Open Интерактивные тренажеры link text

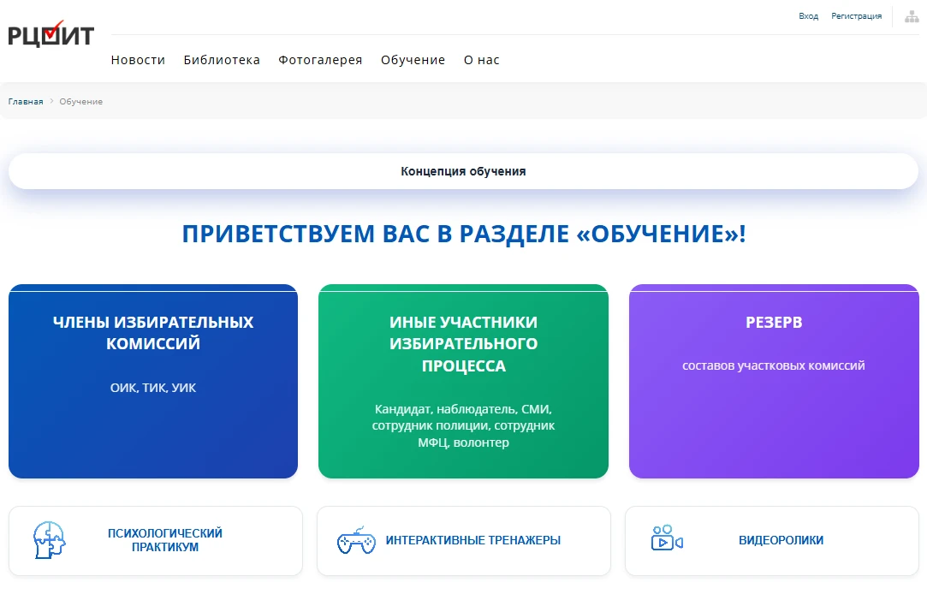coord(473,540)
